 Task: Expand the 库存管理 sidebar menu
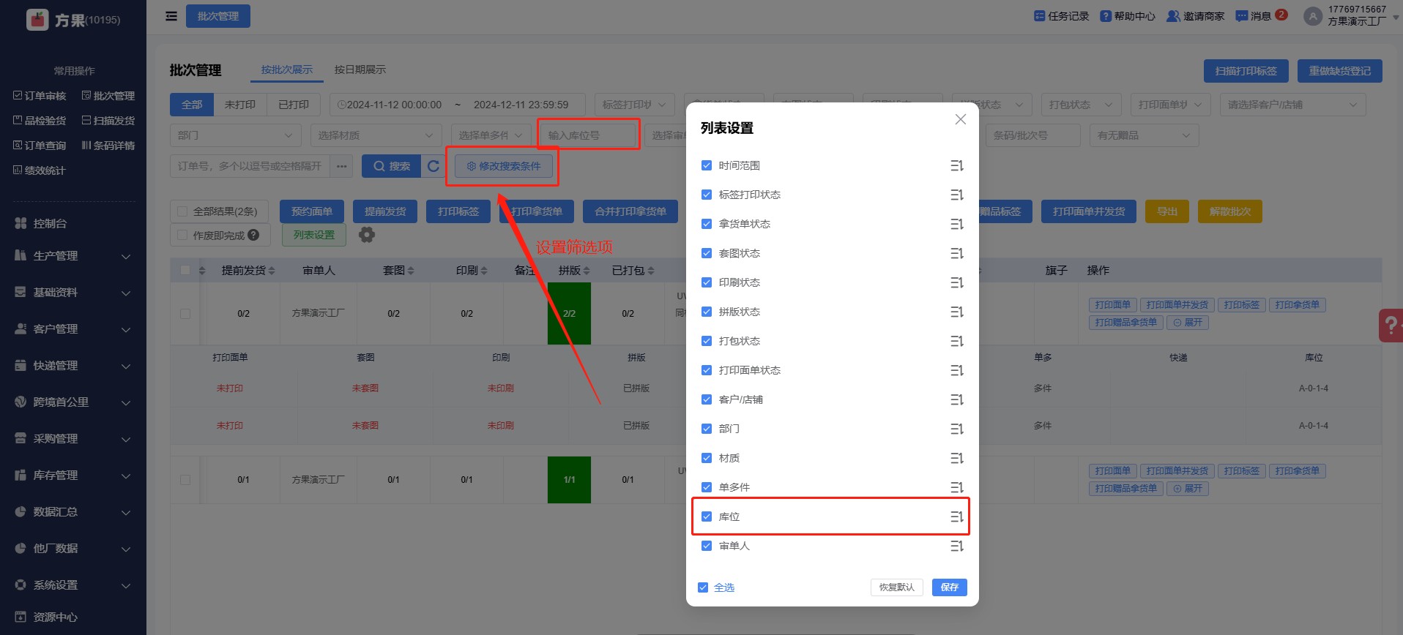tap(73, 476)
